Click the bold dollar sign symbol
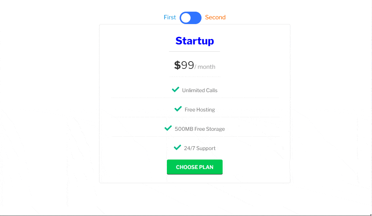The image size is (372, 216). pyautogui.click(x=177, y=65)
